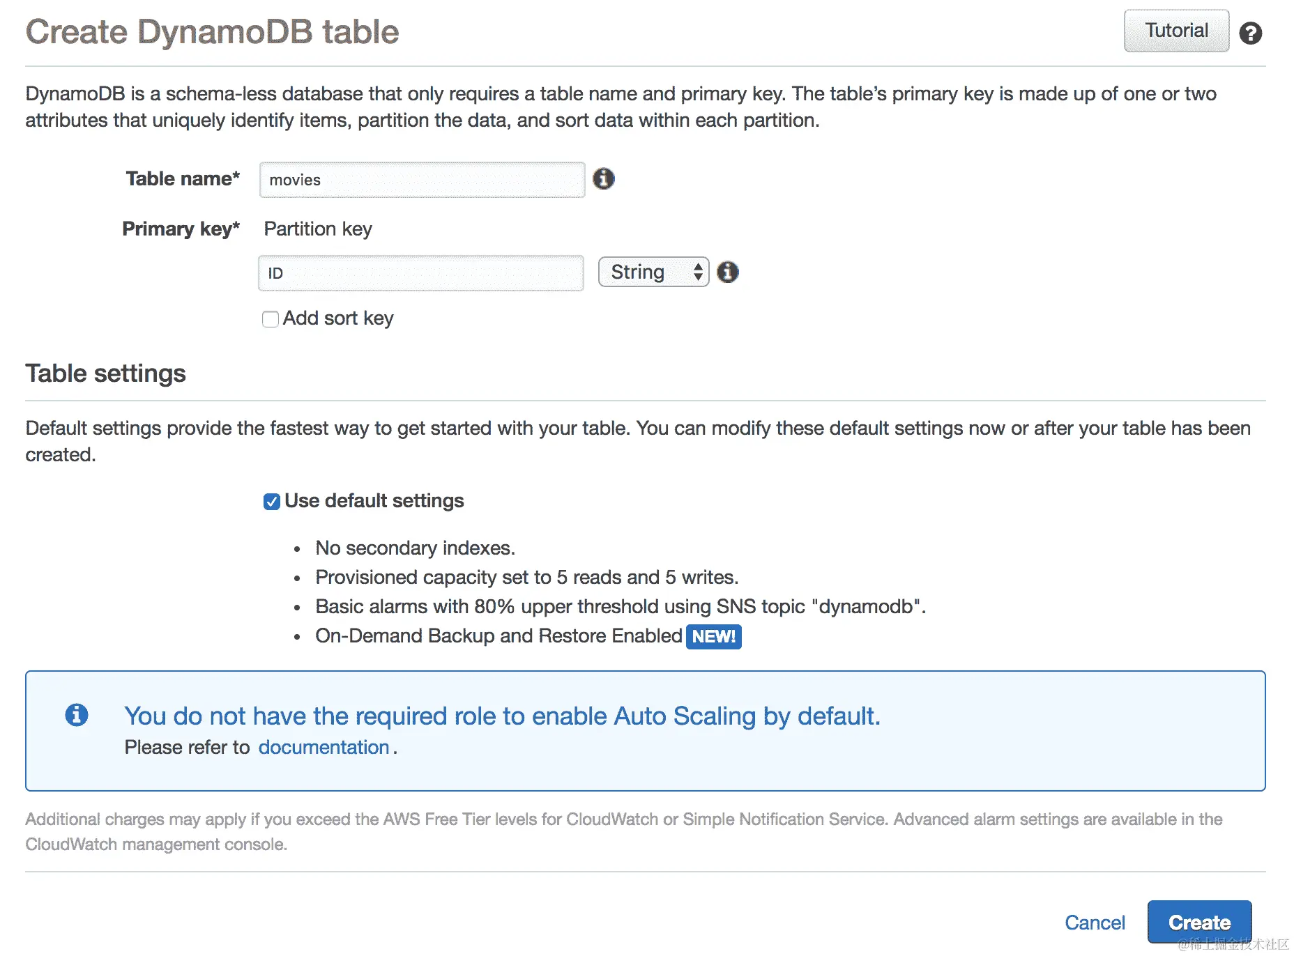Cancel table creation
The image size is (1294, 956).
[1095, 923]
